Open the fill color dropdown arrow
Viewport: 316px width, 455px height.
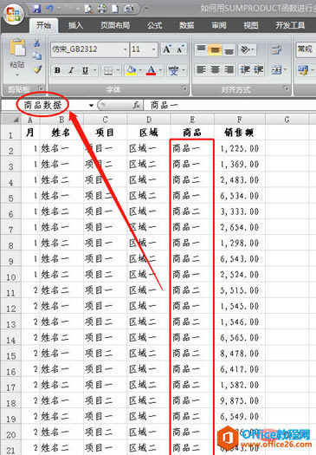pos(140,70)
